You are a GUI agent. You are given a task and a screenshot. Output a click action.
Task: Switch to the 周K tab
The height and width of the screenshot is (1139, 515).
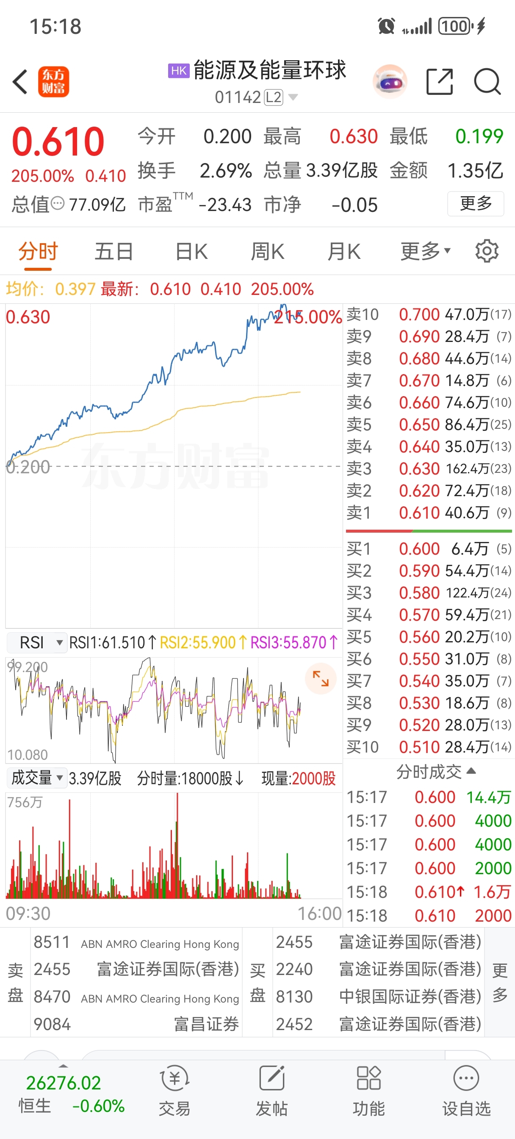click(x=267, y=251)
